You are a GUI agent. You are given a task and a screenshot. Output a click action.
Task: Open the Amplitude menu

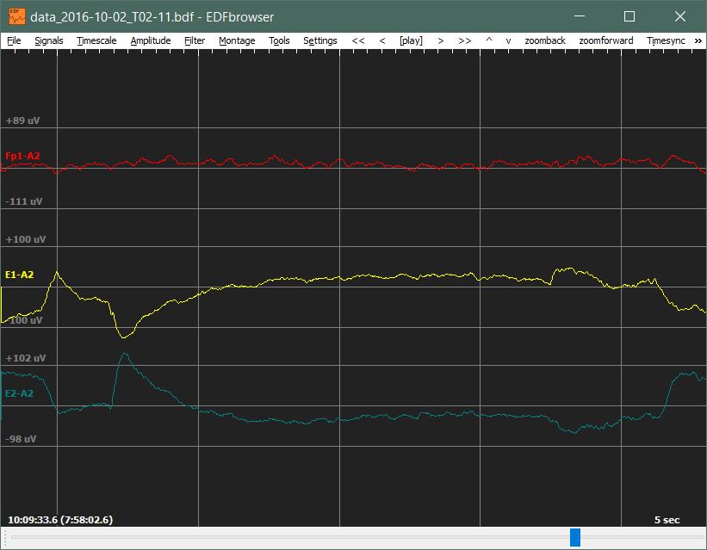(151, 40)
